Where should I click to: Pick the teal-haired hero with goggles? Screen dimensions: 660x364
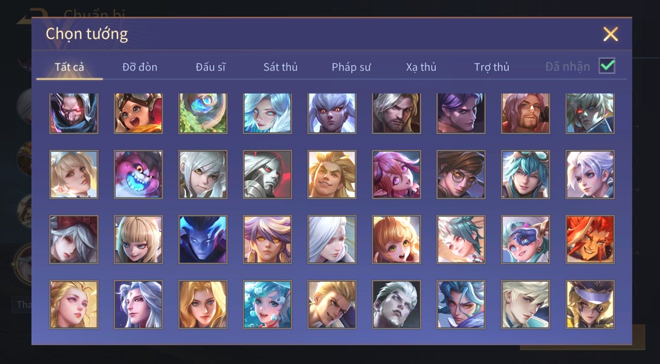(525, 175)
